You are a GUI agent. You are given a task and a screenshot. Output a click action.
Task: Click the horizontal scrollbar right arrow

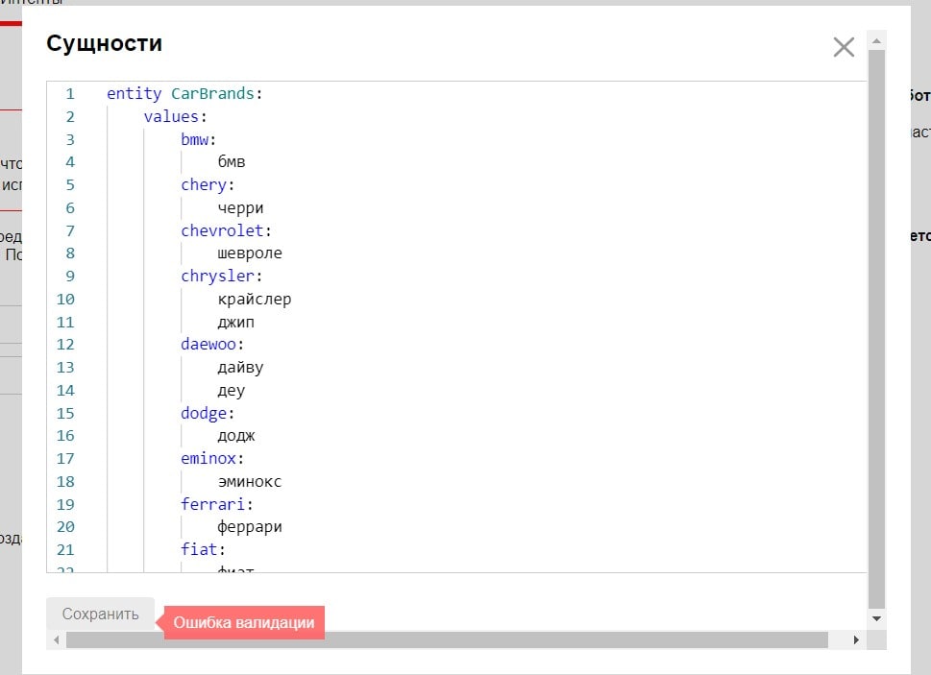[x=856, y=640]
